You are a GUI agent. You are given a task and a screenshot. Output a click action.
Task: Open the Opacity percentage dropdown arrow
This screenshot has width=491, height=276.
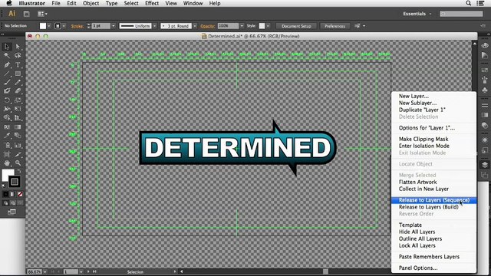[242, 26]
